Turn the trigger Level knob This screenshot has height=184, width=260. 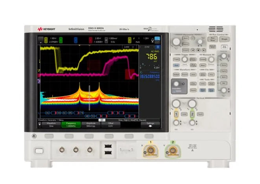click(x=184, y=59)
